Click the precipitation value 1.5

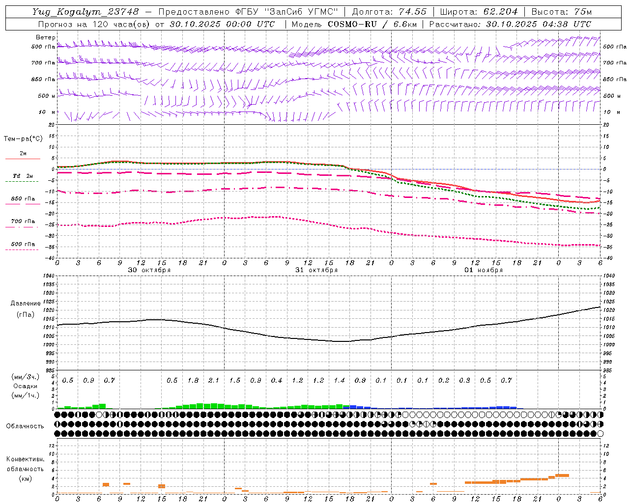coord(235,381)
